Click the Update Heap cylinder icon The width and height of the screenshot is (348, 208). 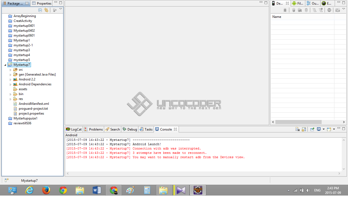click(294, 10)
